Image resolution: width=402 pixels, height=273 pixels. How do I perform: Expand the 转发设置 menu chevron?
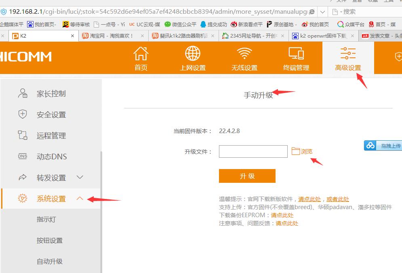80,177
